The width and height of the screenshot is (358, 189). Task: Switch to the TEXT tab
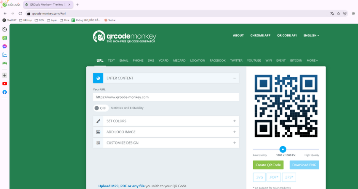pos(111,60)
